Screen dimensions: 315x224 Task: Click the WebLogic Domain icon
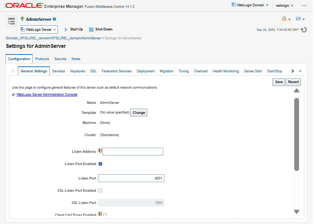pos(234,4)
